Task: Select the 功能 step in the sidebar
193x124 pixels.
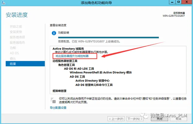Action: click(13, 48)
